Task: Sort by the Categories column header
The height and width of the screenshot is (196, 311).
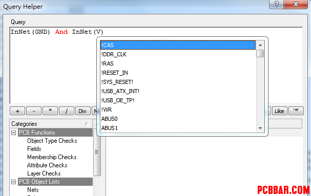Action: [51, 124]
